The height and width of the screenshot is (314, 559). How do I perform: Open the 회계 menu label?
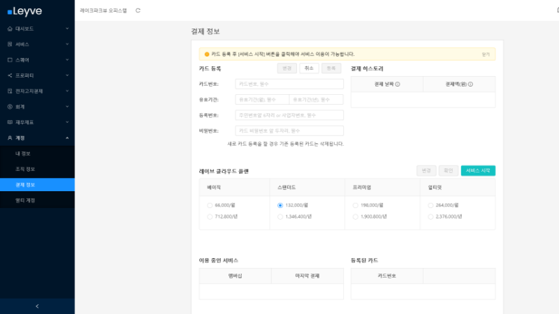[x=20, y=107]
